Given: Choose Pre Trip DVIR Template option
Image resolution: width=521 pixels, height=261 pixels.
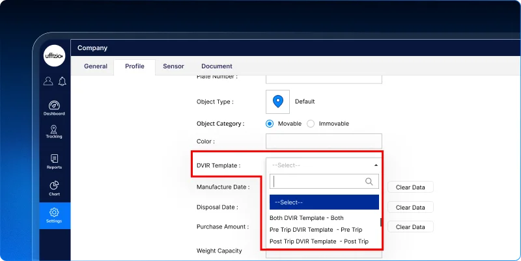Looking at the screenshot, I should coord(316,230).
